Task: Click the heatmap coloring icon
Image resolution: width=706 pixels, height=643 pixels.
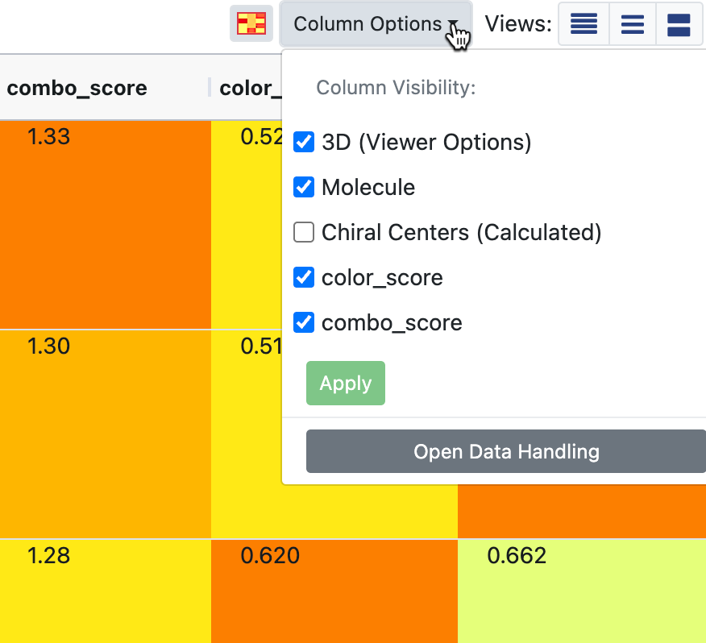Action: pyautogui.click(x=251, y=24)
